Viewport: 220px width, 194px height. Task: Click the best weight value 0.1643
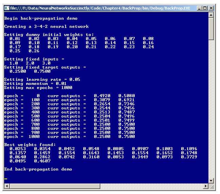(x=91, y=153)
